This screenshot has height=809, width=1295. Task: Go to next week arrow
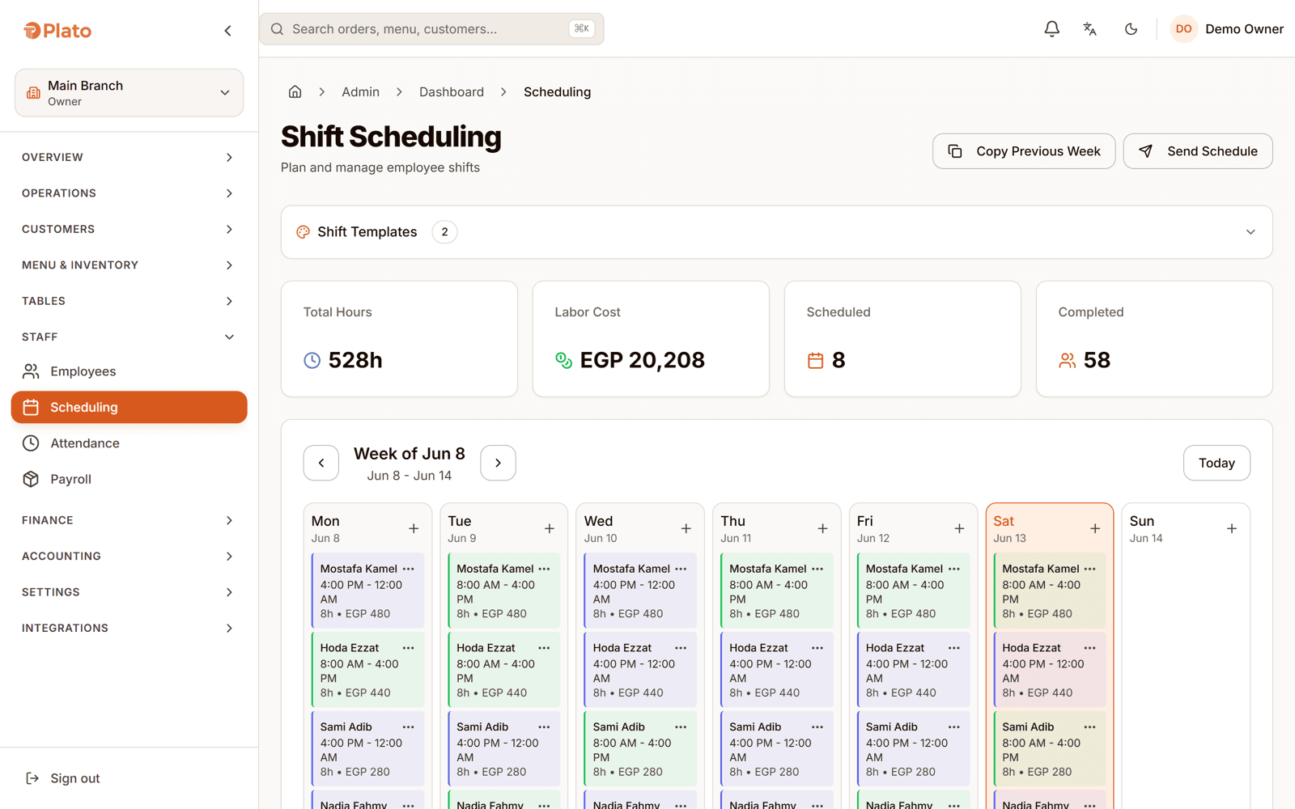(498, 463)
